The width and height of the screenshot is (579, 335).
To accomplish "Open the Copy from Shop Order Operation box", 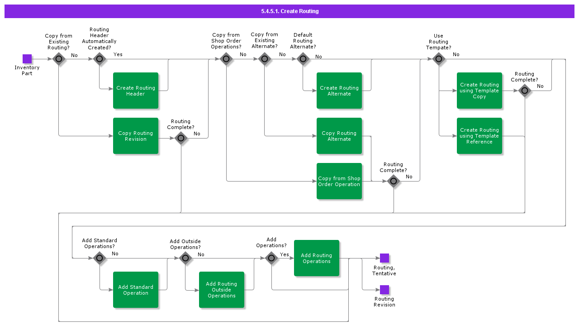I will 339,181.
